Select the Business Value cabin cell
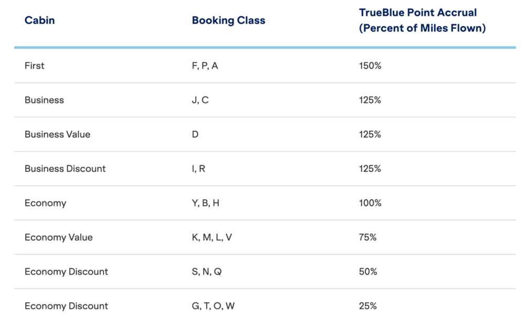Viewport: 525px width, 321px height. (x=57, y=134)
